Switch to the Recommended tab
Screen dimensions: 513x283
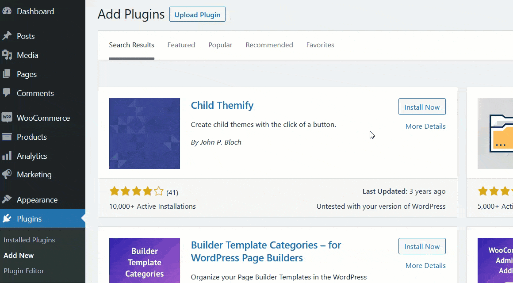[x=269, y=45]
